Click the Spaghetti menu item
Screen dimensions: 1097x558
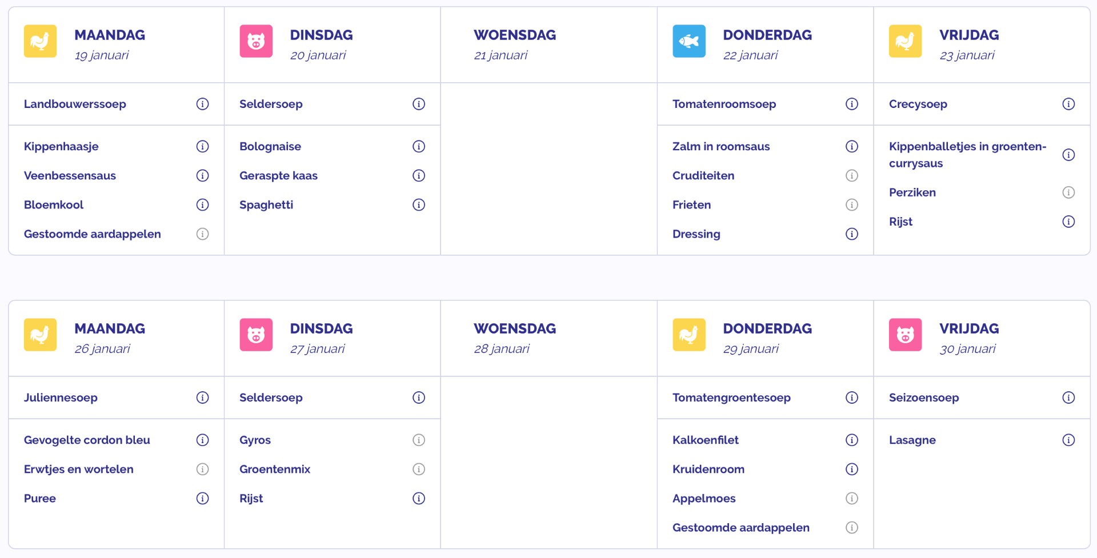266,204
